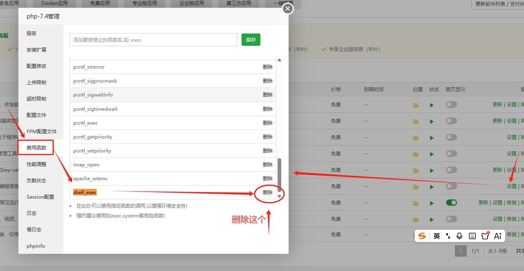
Task: Click the Ai assistant icon in IME bar
Action: [x=498, y=236]
